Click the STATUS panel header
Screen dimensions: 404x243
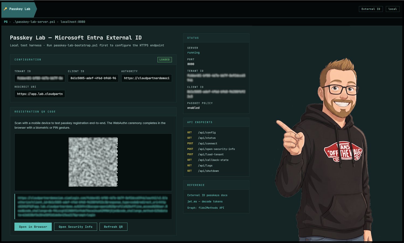193,38
